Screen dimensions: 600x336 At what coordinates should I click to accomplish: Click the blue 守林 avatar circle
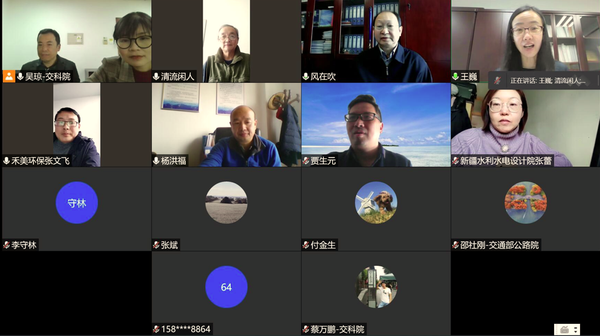pyautogui.click(x=77, y=202)
